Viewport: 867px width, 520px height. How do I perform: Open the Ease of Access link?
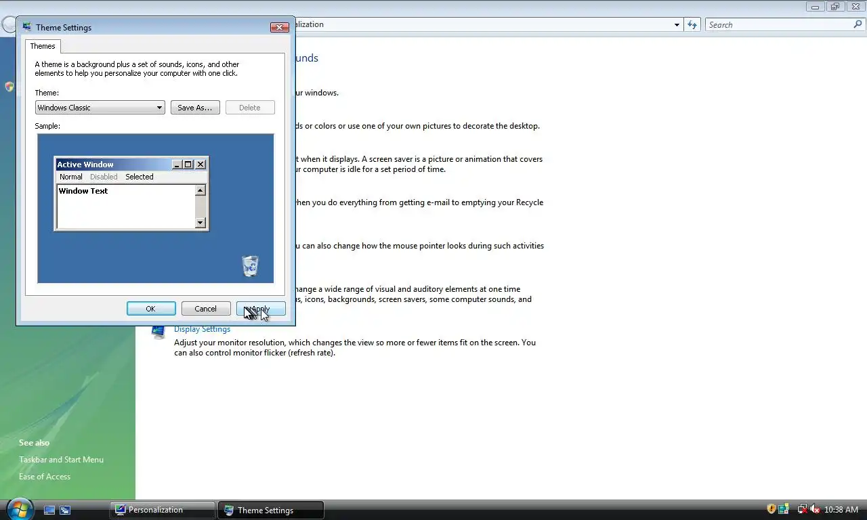click(45, 477)
